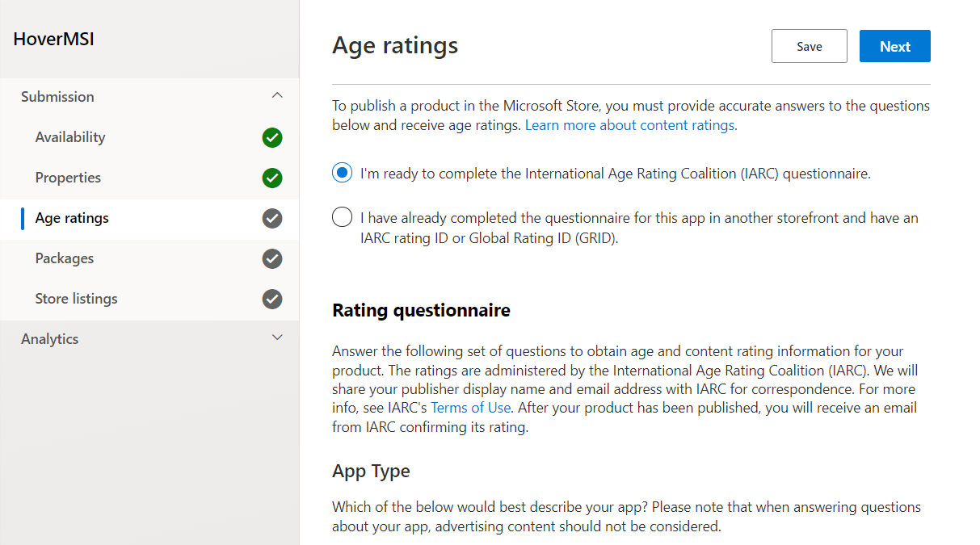
Task: Click the App Type heading
Action: pyautogui.click(x=371, y=471)
